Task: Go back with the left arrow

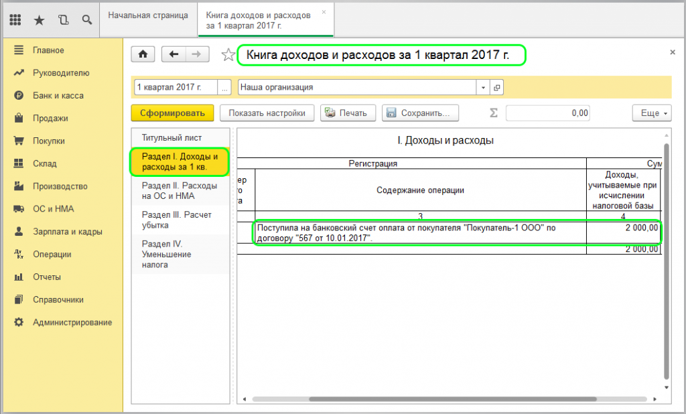Action: click(x=174, y=55)
